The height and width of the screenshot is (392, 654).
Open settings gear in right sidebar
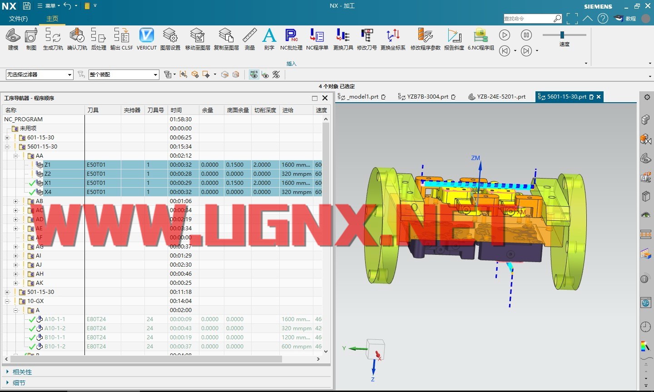[647, 97]
